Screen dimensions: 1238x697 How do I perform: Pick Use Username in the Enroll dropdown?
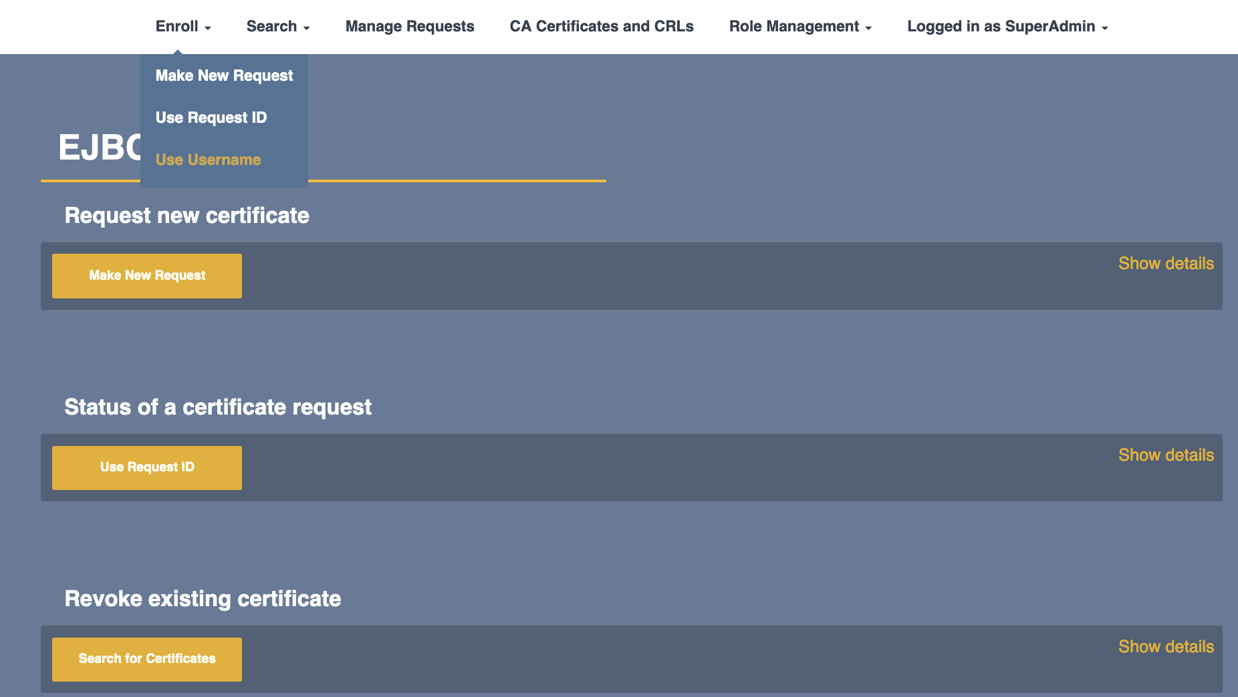click(x=208, y=160)
